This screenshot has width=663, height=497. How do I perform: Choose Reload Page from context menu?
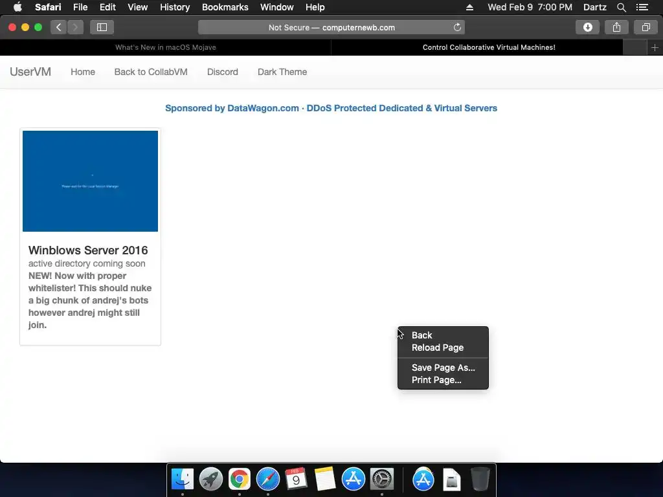(443, 348)
